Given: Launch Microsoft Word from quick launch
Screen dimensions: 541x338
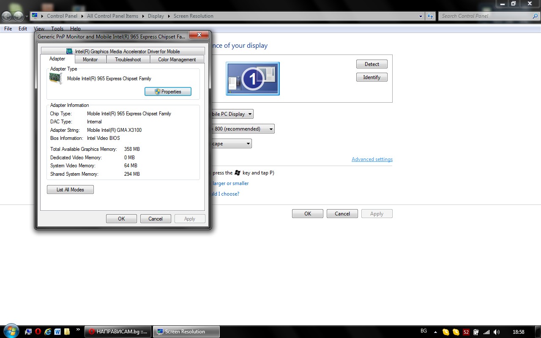Looking at the screenshot, I should coord(57,332).
